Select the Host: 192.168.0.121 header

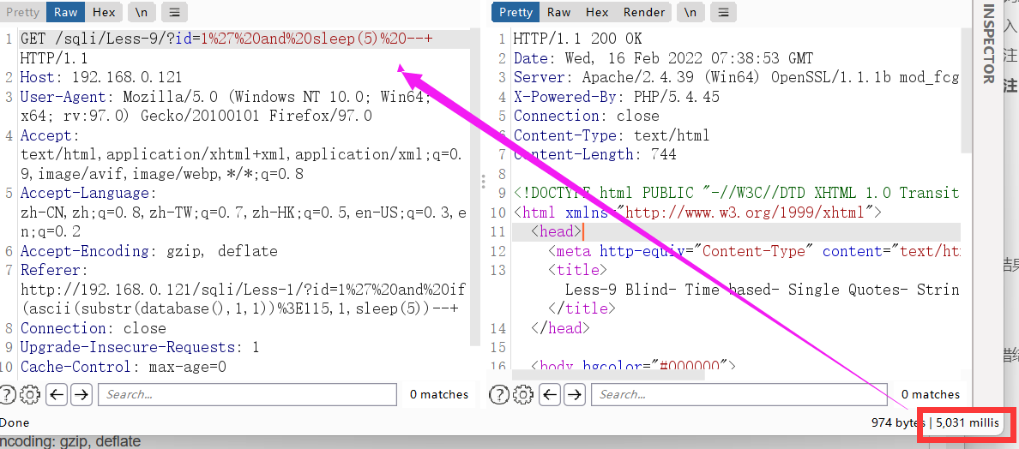(100, 78)
